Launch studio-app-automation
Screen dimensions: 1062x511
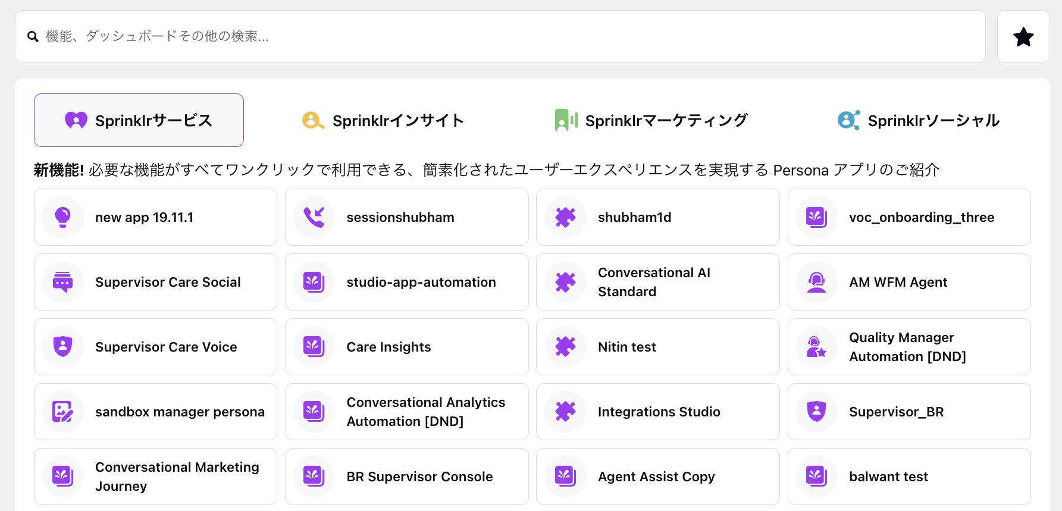pos(407,282)
